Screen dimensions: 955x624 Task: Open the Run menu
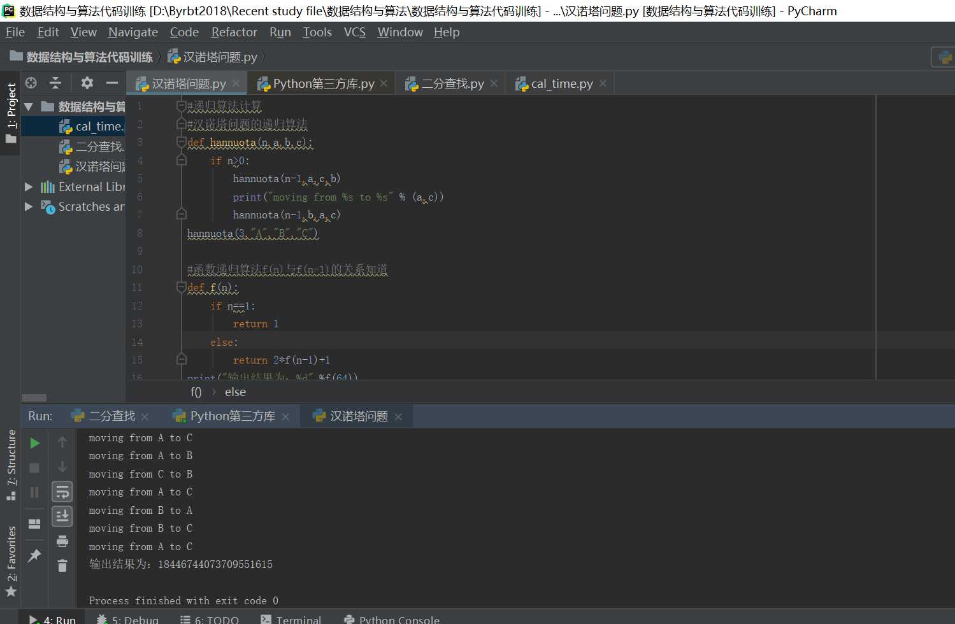[280, 32]
